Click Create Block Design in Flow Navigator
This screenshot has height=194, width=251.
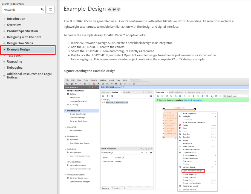coord(78,114)
